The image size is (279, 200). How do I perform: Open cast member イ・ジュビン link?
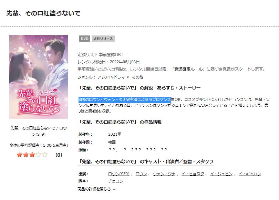(221, 174)
